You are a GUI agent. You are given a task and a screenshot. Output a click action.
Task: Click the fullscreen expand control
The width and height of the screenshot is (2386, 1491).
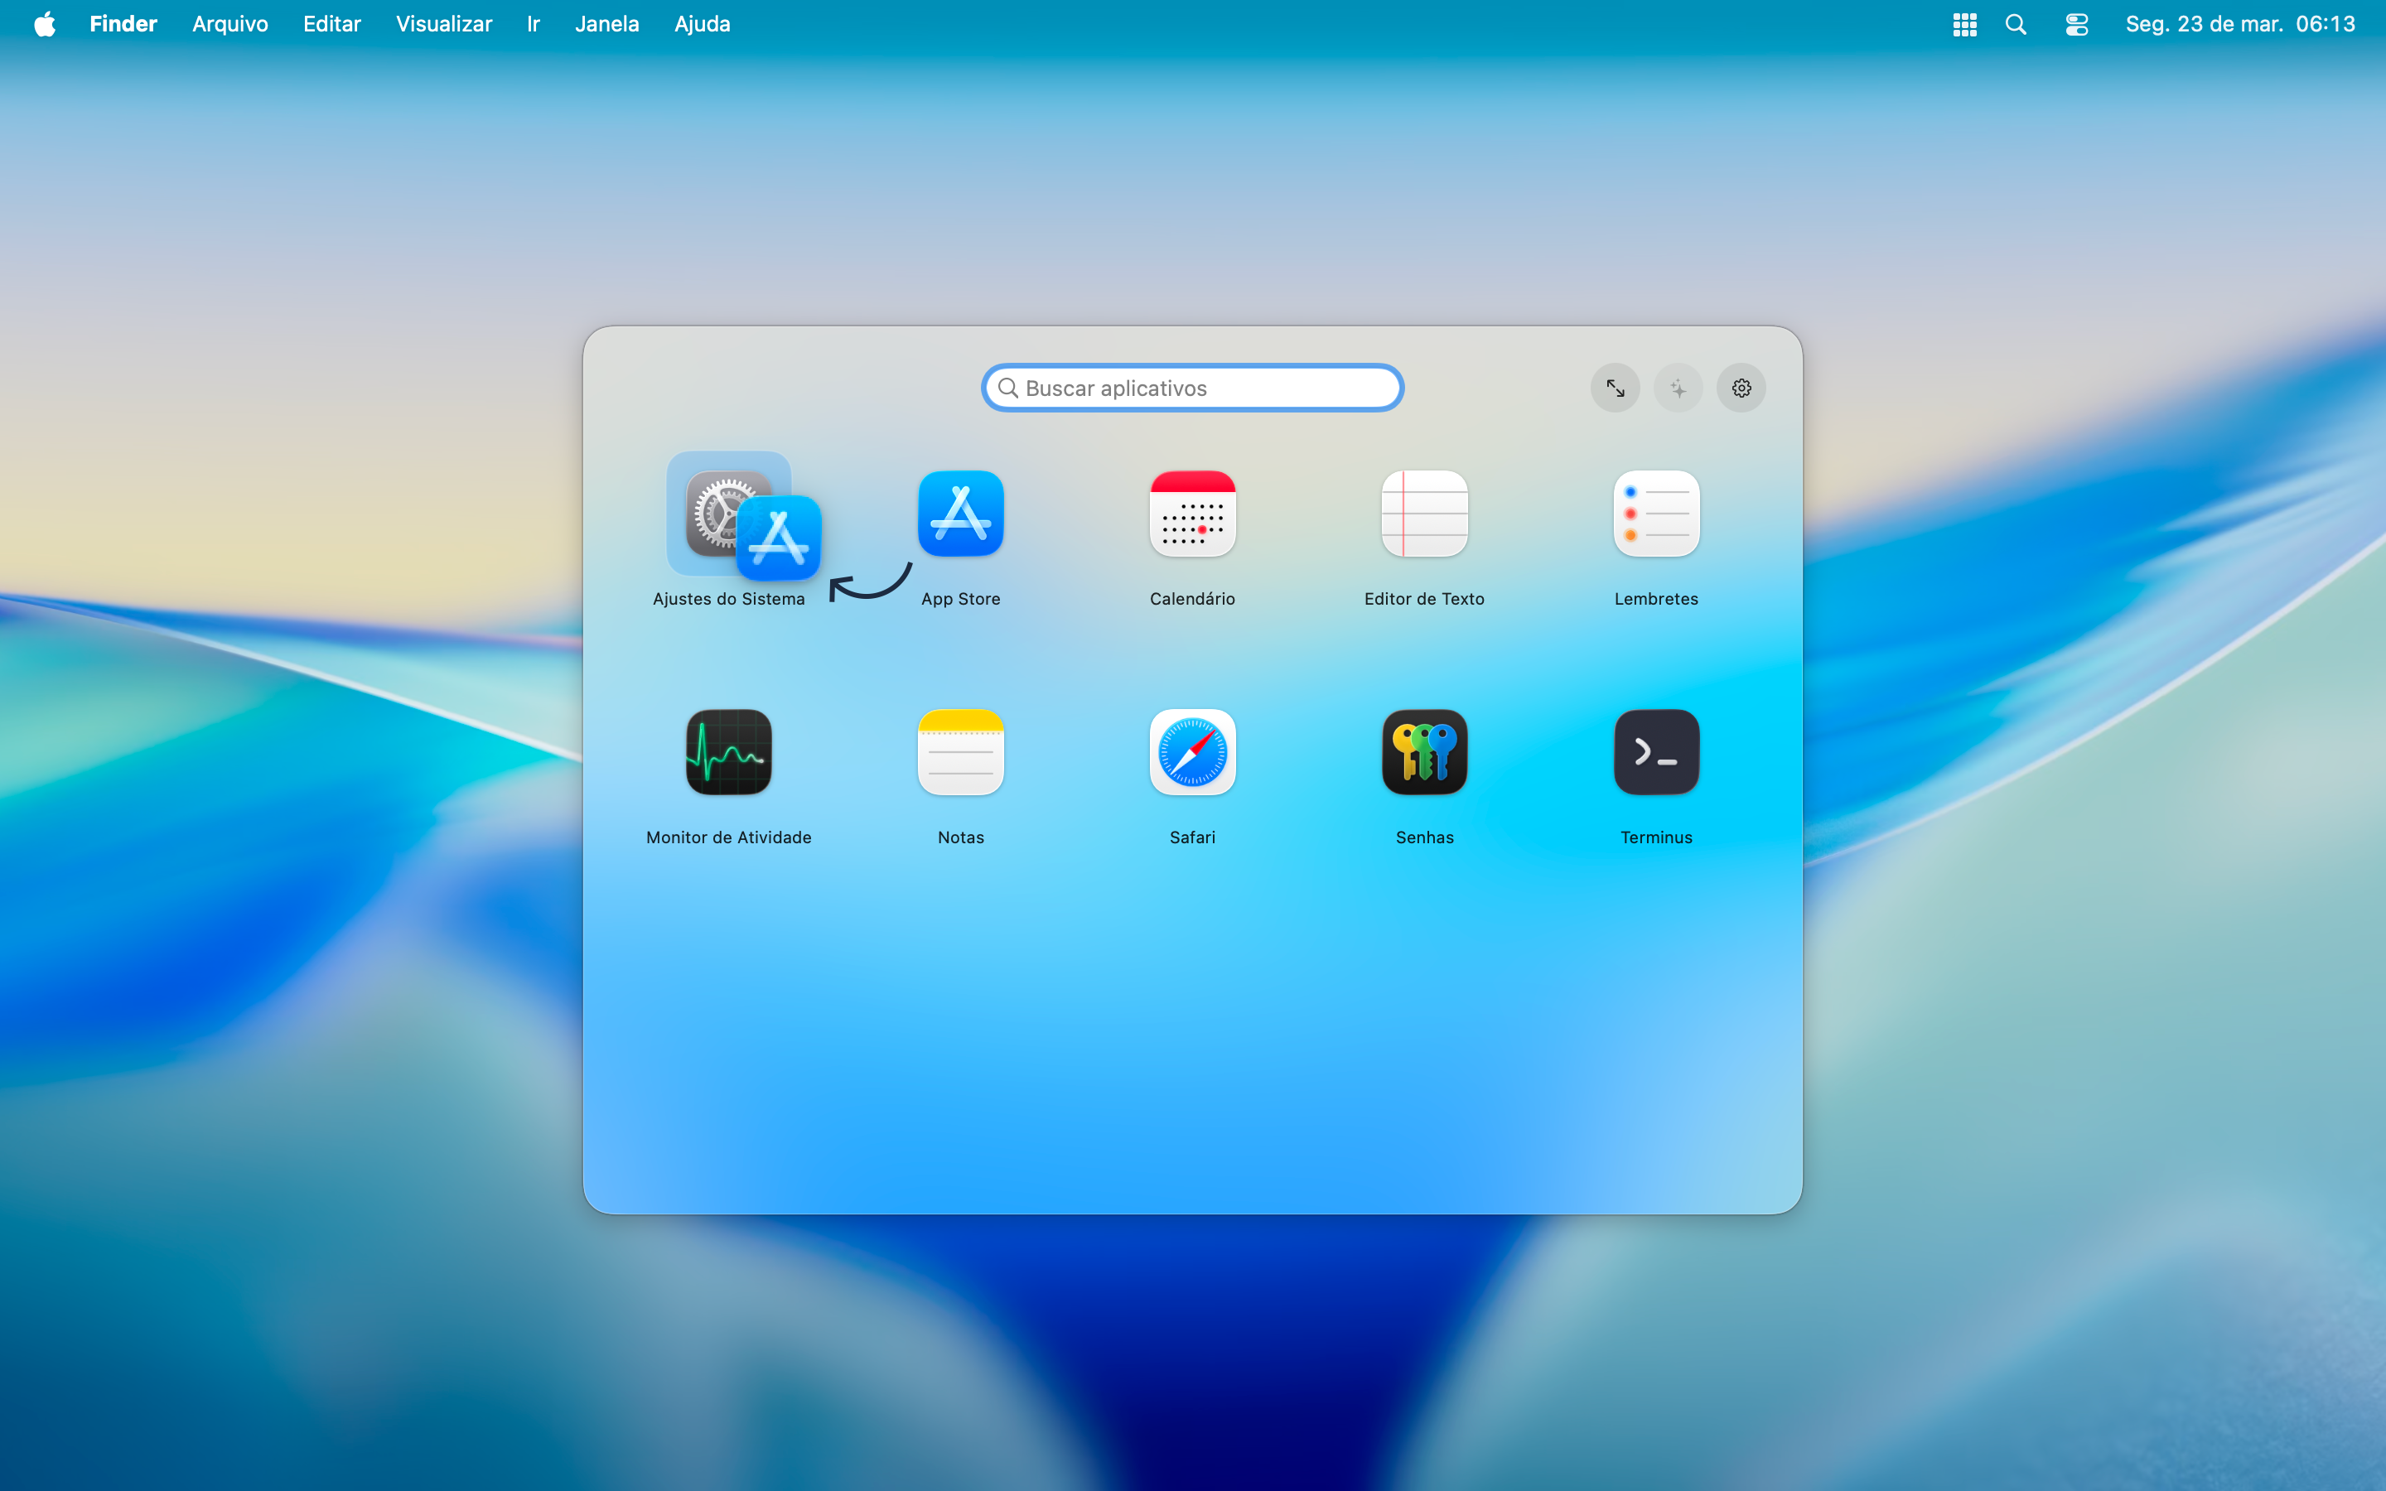[1614, 388]
